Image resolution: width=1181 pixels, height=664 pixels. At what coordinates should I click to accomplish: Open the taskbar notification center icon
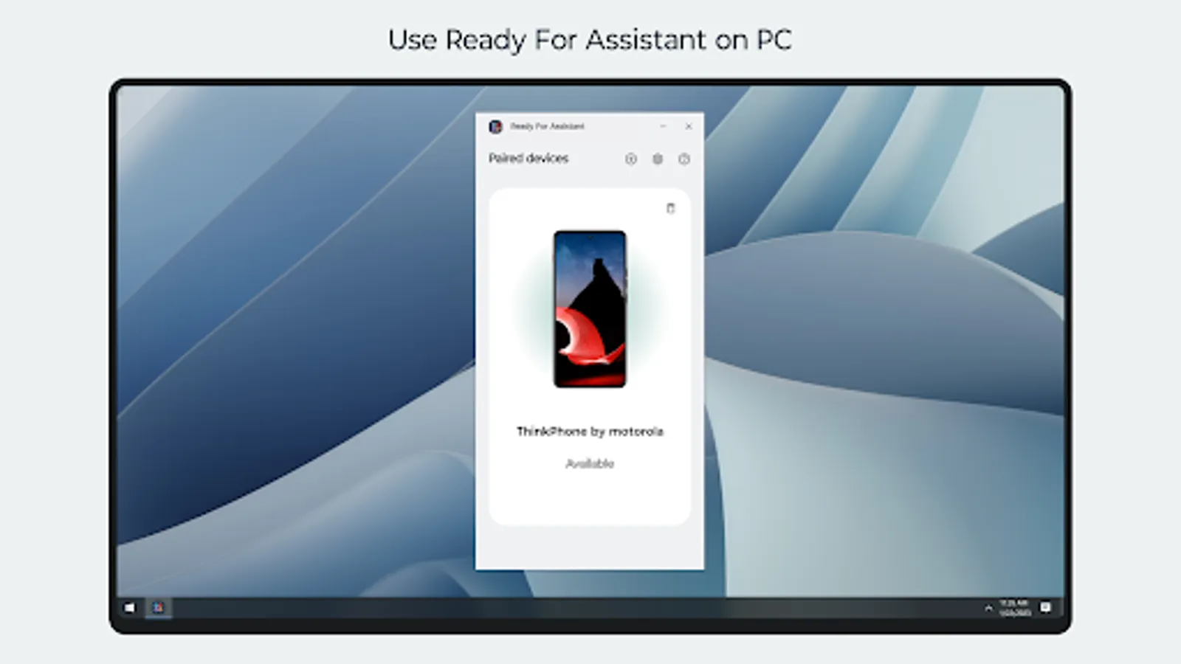tap(1045, 607)
